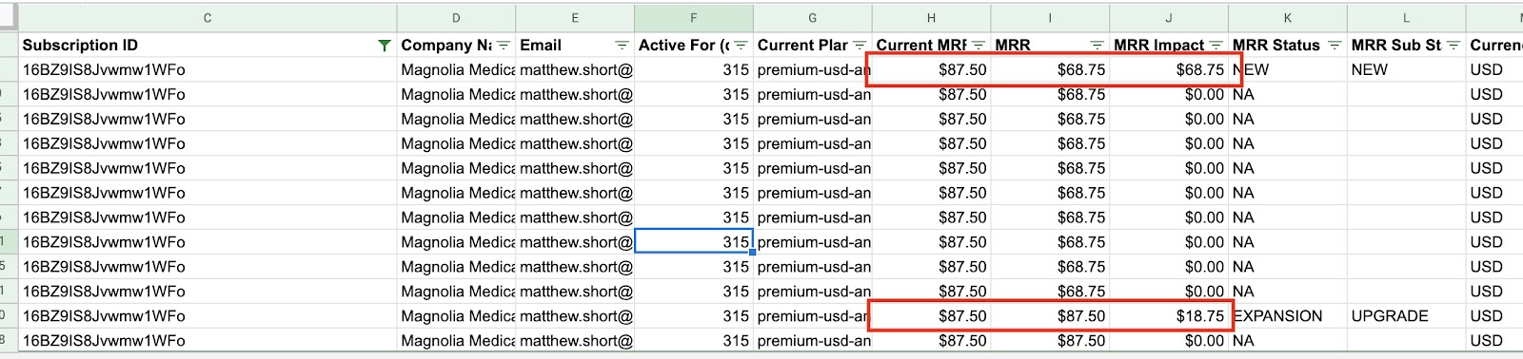Open MRR Sub Status filter dropdown
The height and width of the screenshot is (359, 1523).
(x=1454, y=45)
